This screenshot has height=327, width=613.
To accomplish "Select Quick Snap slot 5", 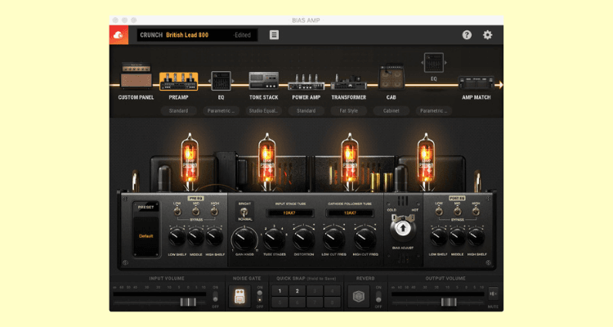I will click(280, 302).
